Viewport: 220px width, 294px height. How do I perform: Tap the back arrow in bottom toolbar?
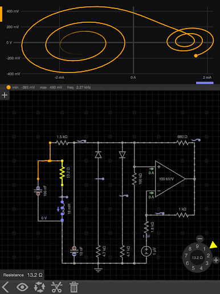click(x=5, y=287)
